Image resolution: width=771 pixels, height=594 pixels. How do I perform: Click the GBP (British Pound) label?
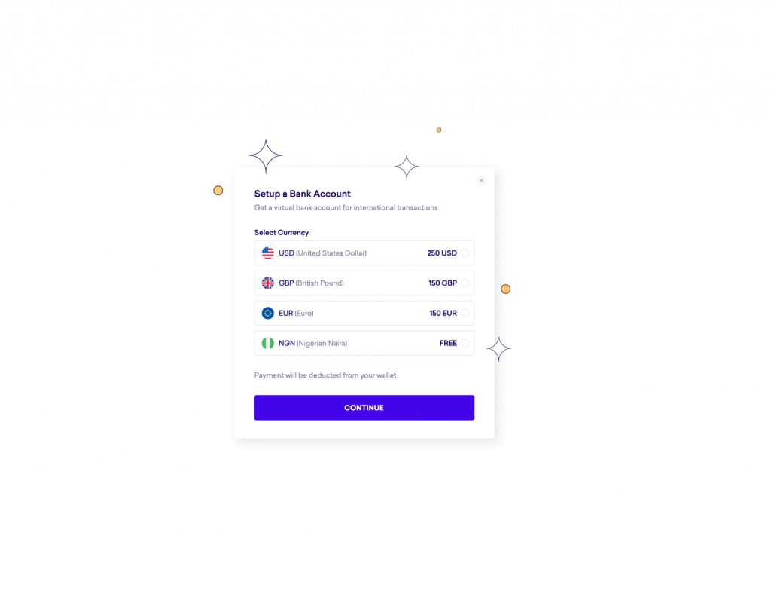click(311, 283)
